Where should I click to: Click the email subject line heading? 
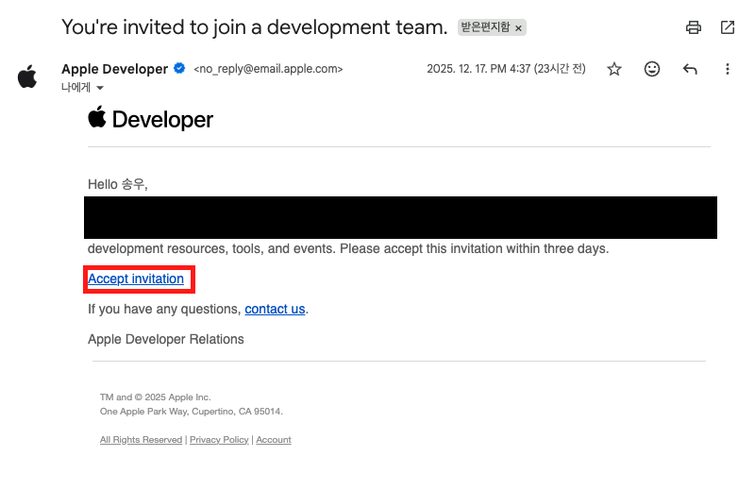pos(255,27)
